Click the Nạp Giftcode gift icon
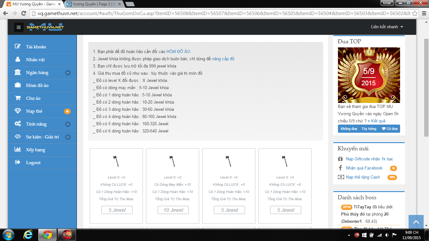429x241 pixels. (340, 159)
